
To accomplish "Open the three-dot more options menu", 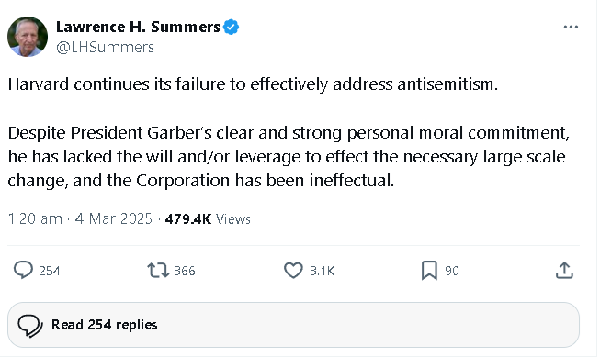I will (x=571, y=27).
